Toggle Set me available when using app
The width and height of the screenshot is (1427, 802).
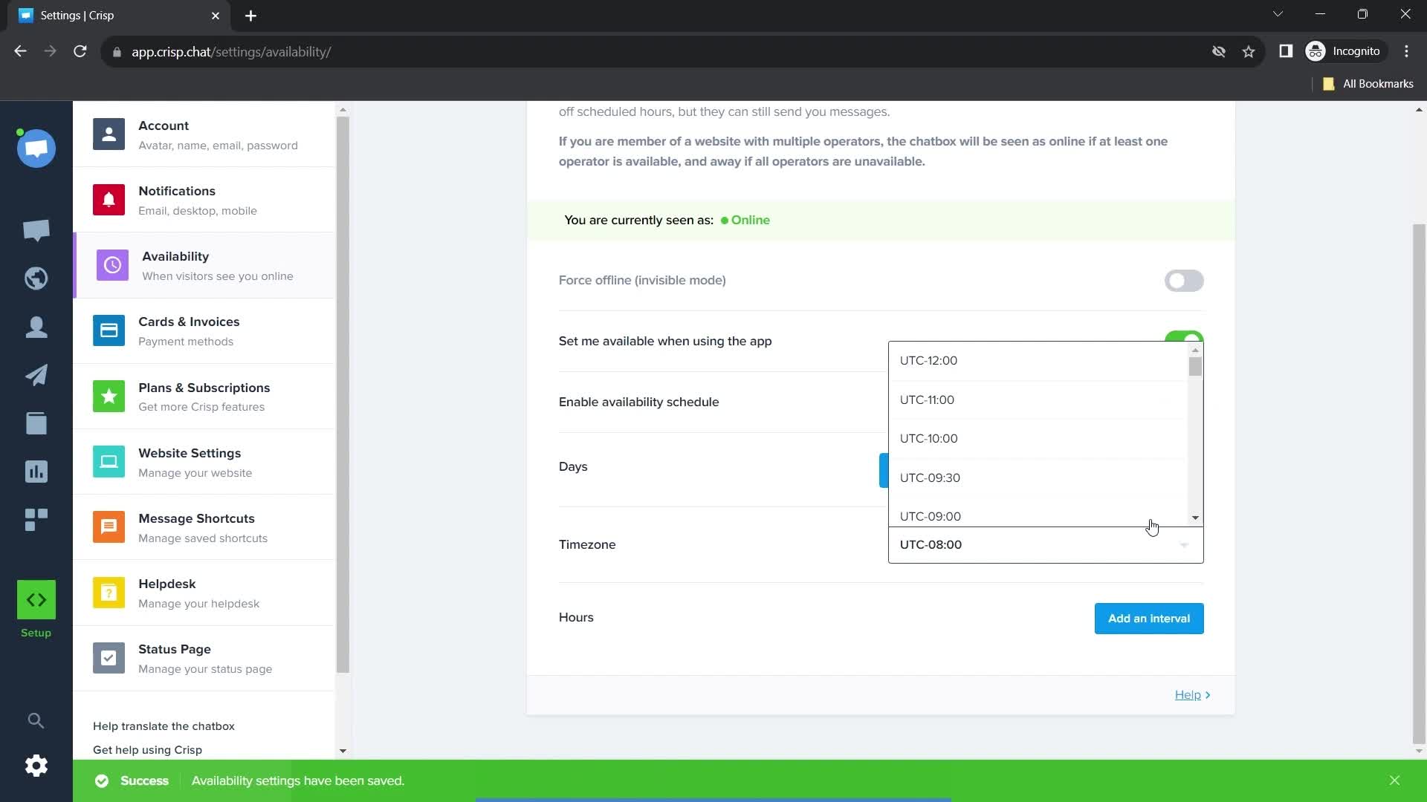point(1186,341)
